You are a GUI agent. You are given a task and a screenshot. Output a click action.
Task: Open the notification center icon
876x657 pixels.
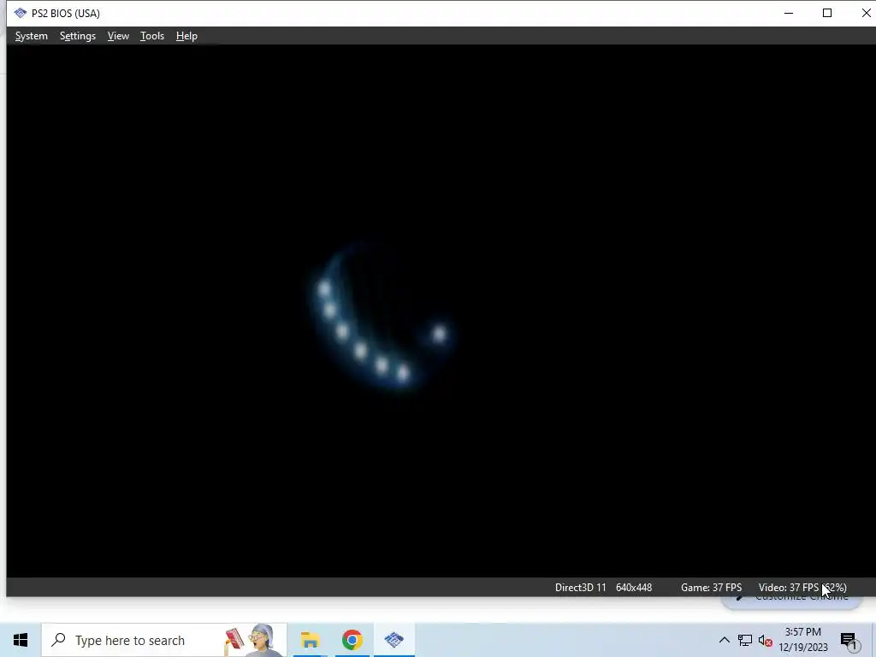click(x=849, y=642)
